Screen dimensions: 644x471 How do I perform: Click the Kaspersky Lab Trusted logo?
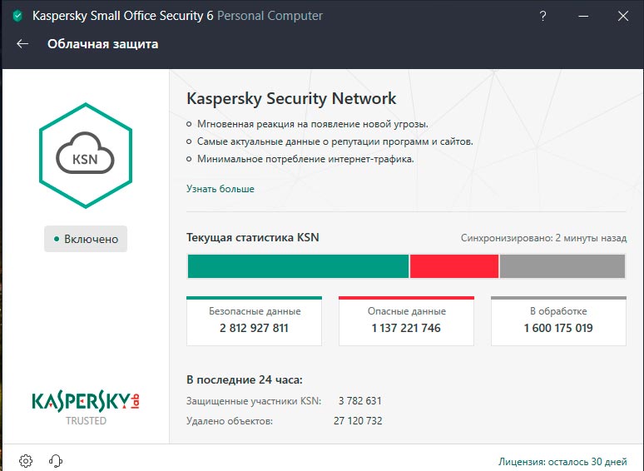tap(86, 406)
